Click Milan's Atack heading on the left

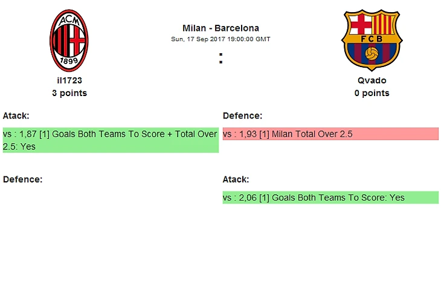[x=16, y=115]
